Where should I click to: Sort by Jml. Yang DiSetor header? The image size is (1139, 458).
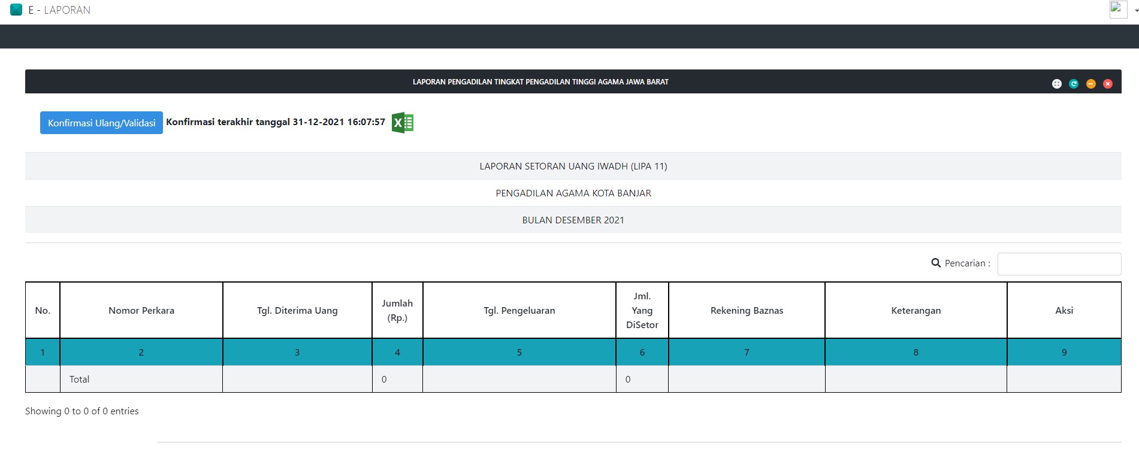pos(642,310)
